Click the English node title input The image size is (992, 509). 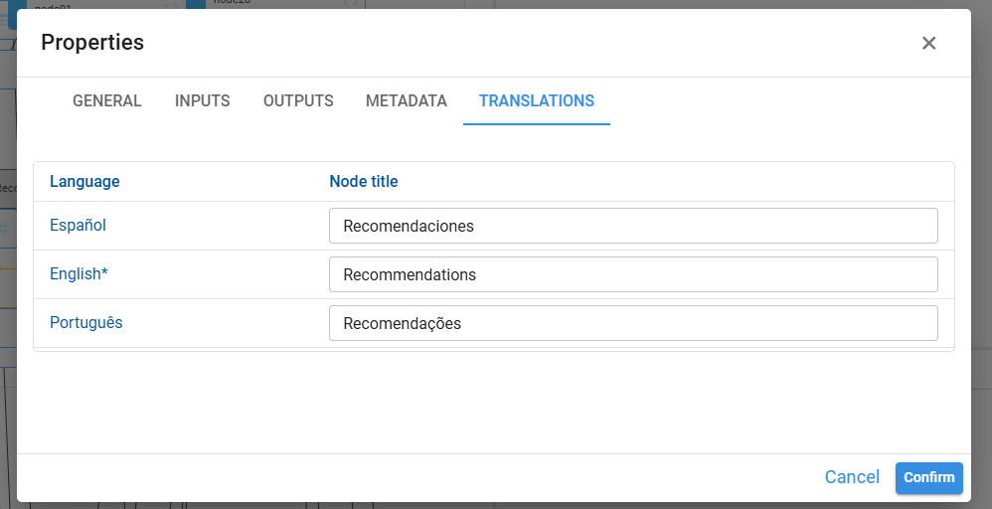633,274
